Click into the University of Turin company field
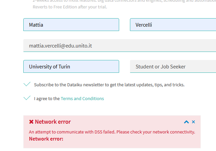The height and width of the screenshot is (151, 216). (71, 66)
